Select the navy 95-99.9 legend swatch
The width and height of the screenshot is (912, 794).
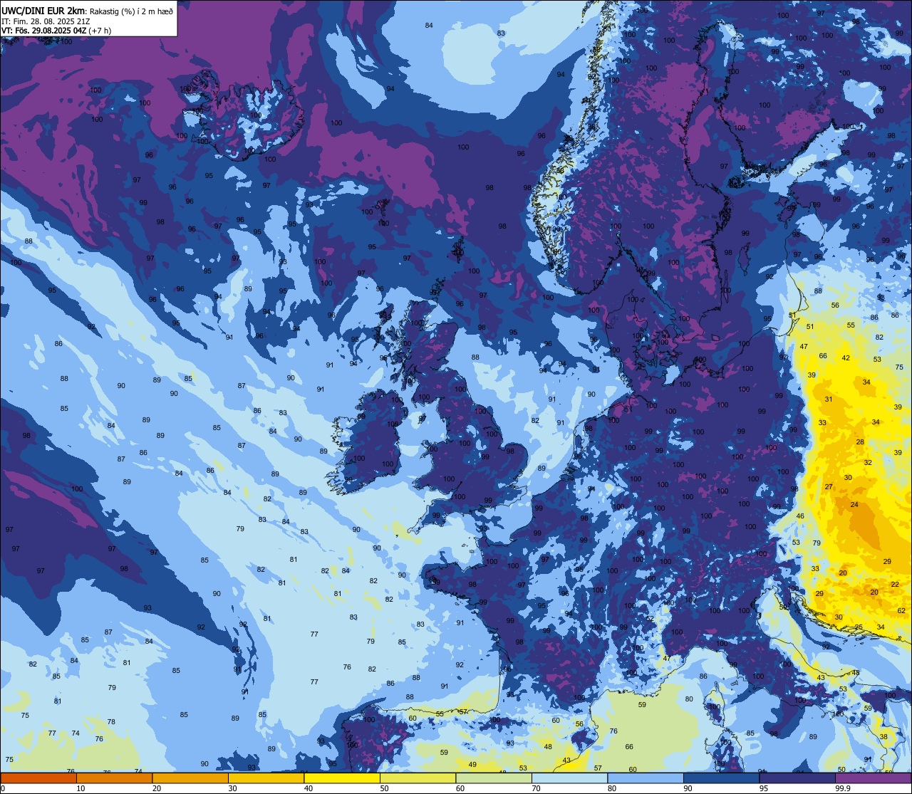[x=797, y=778]
